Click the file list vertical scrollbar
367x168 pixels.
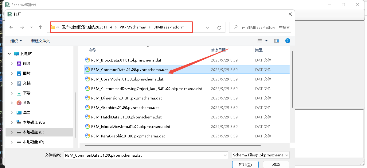coord(292,79)
